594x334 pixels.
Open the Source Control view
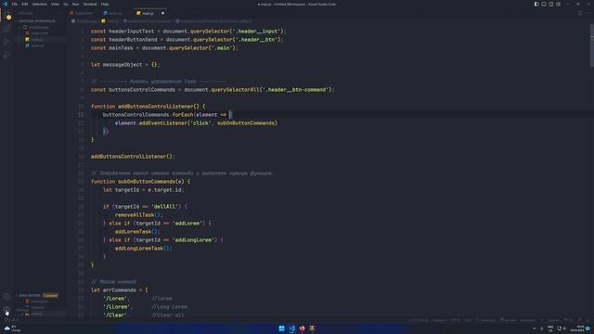[6, 42]
